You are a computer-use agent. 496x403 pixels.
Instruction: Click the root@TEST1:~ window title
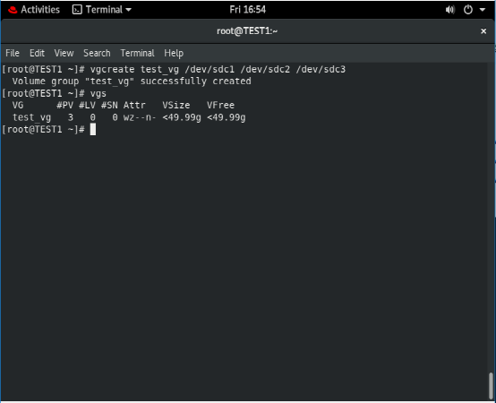tap(247, 31)
